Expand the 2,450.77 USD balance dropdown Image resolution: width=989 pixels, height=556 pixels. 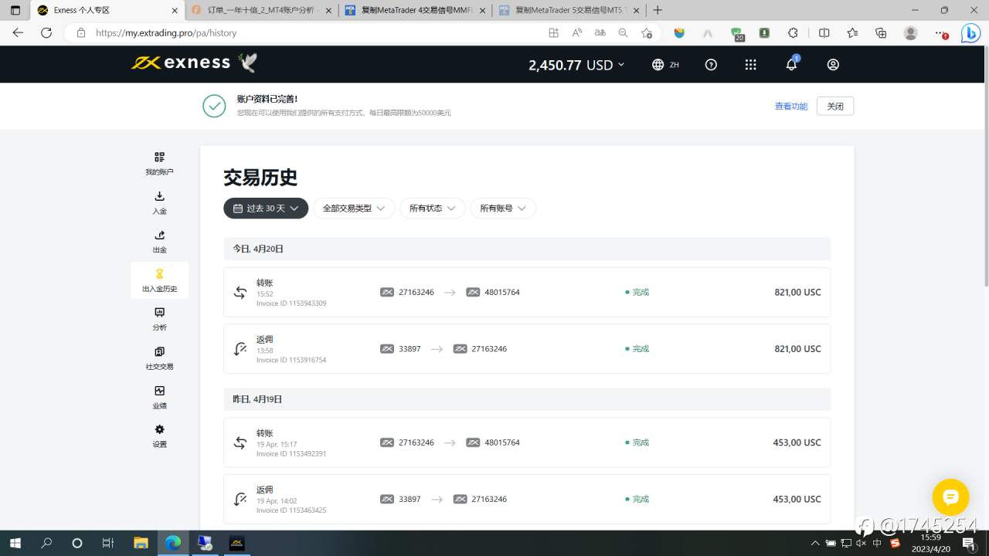coord(576,65)
